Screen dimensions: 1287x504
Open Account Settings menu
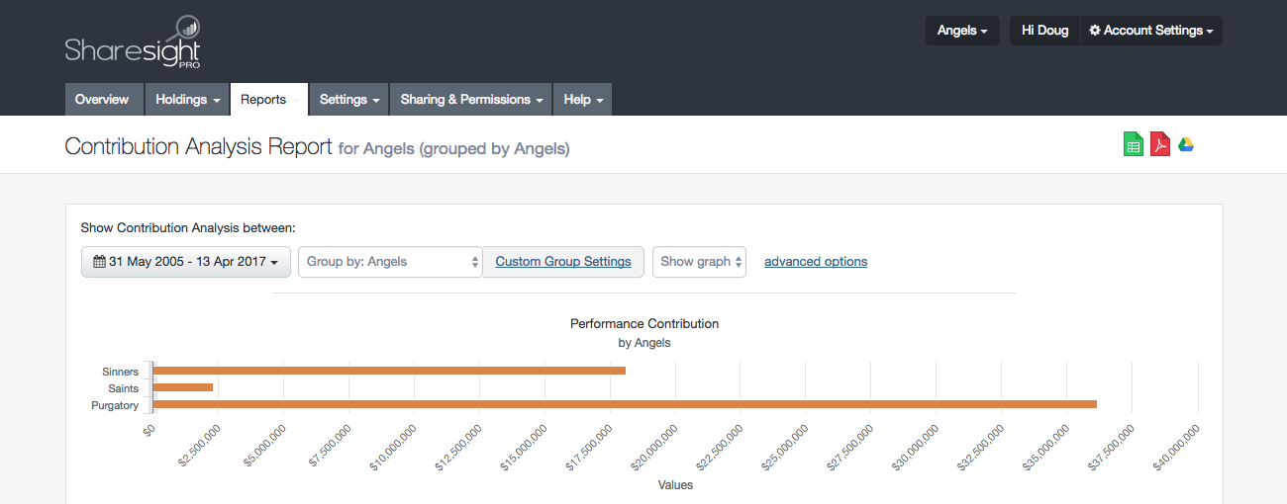pyautogui.click(x=1151, y=31)
